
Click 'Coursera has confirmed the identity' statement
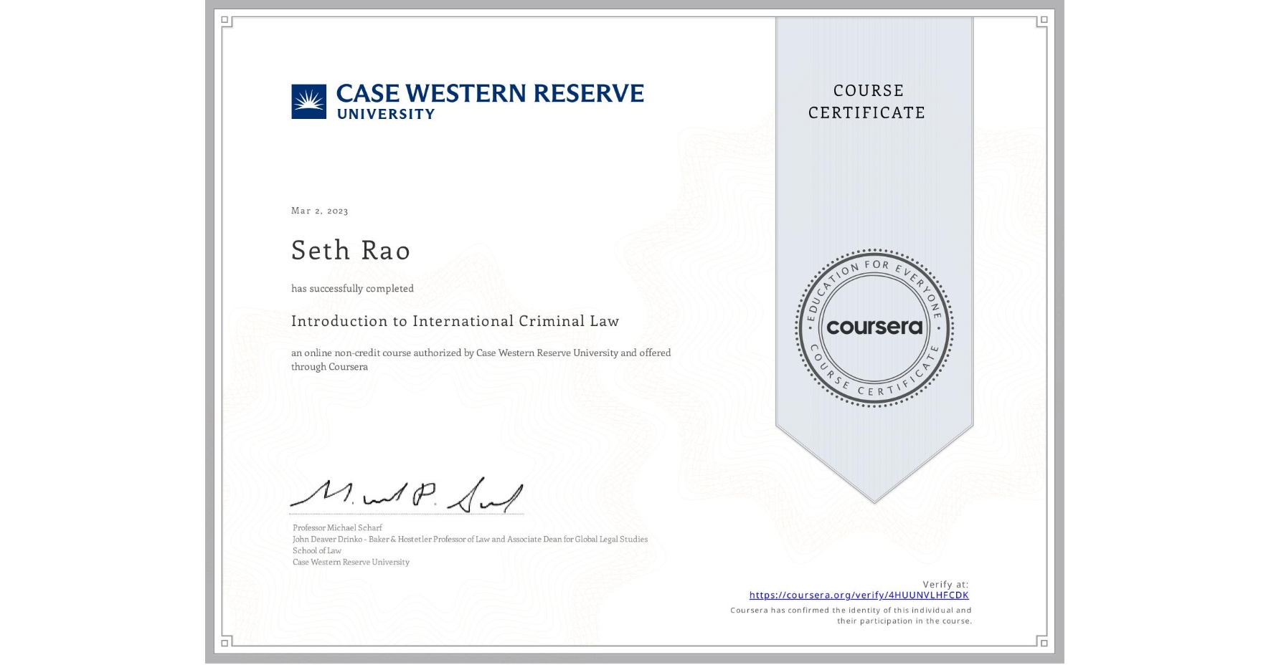tap(851, 616)
